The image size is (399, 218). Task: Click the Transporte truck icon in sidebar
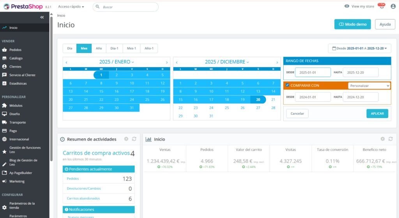coord(4,122)
